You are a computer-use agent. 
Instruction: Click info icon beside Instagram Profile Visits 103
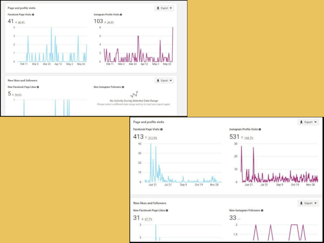121,15
